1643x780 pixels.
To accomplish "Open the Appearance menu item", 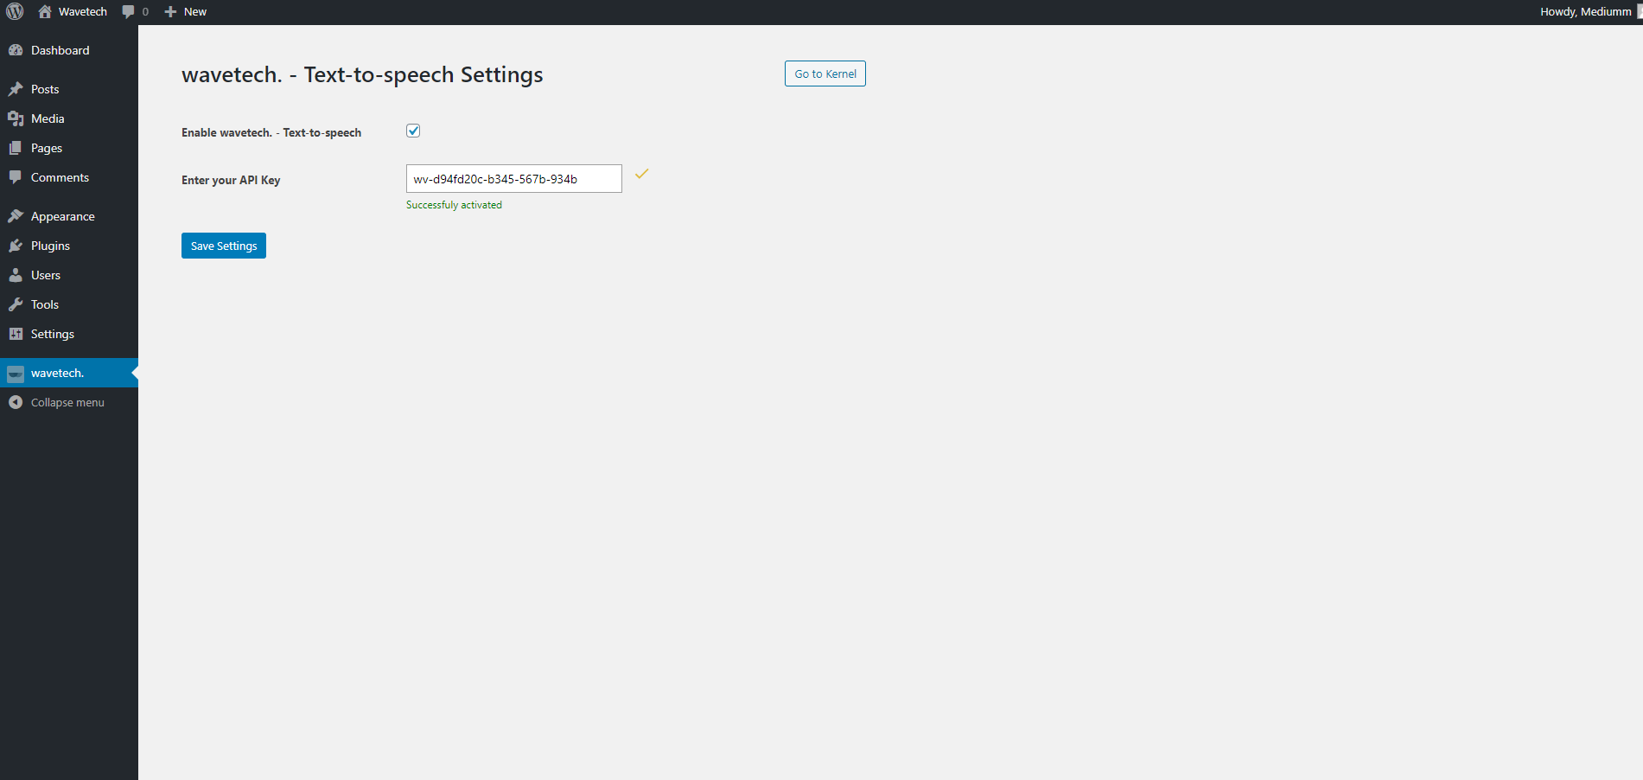I will pos(69,216).
